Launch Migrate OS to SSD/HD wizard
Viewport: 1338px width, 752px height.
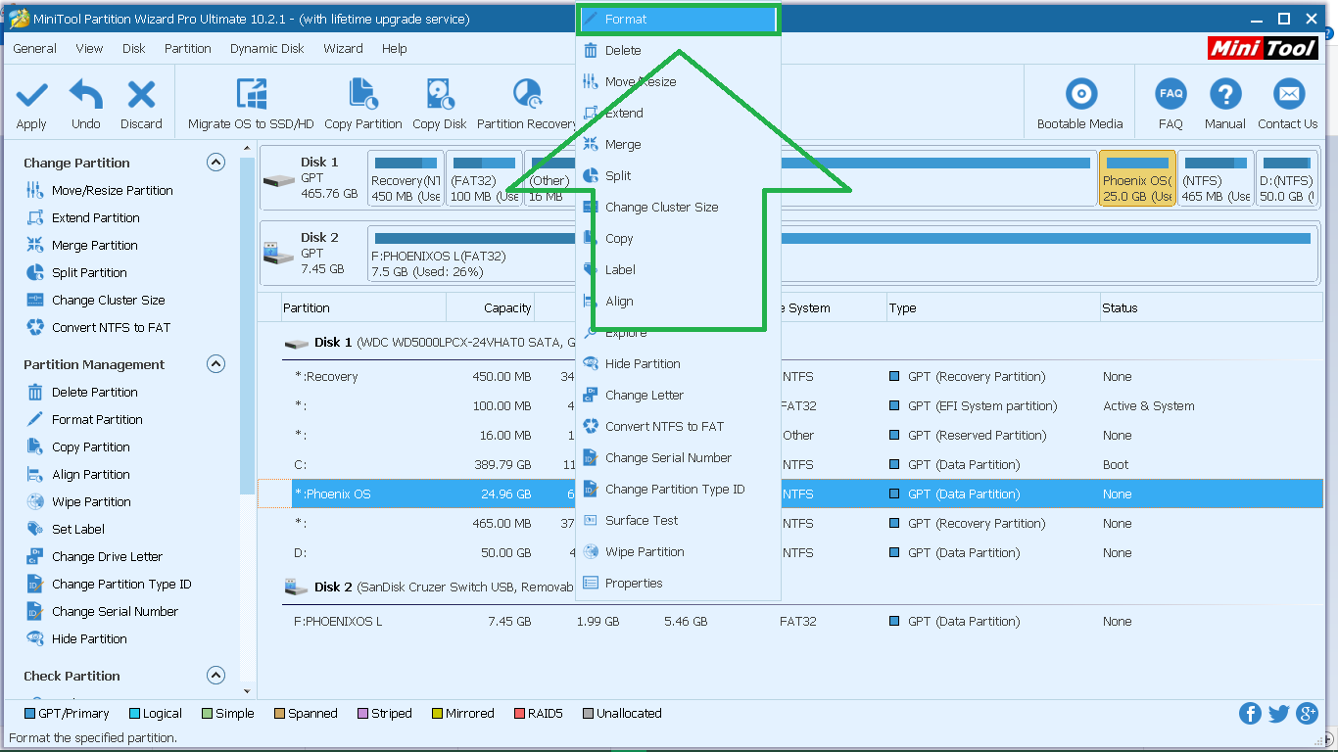click(251, 104)
